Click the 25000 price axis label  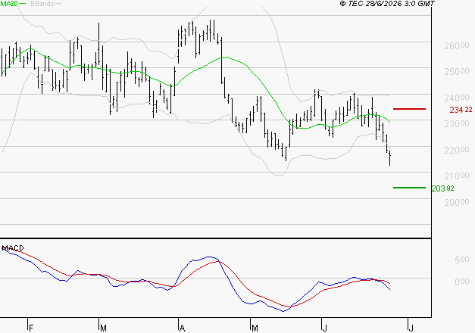457,72
